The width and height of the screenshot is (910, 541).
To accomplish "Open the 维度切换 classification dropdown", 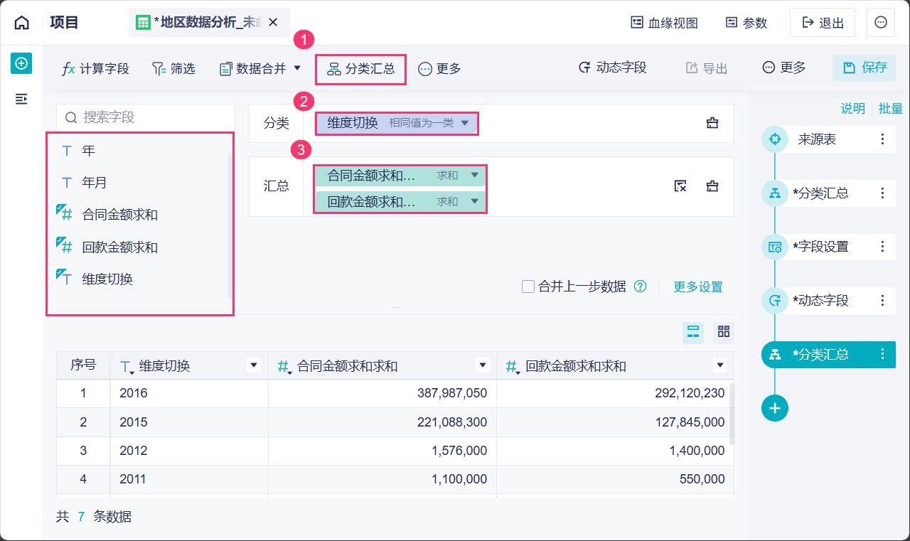I will [465, 123].
